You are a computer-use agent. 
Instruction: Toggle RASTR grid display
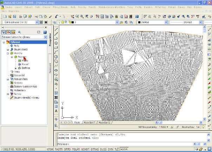[x=59, y=149]
